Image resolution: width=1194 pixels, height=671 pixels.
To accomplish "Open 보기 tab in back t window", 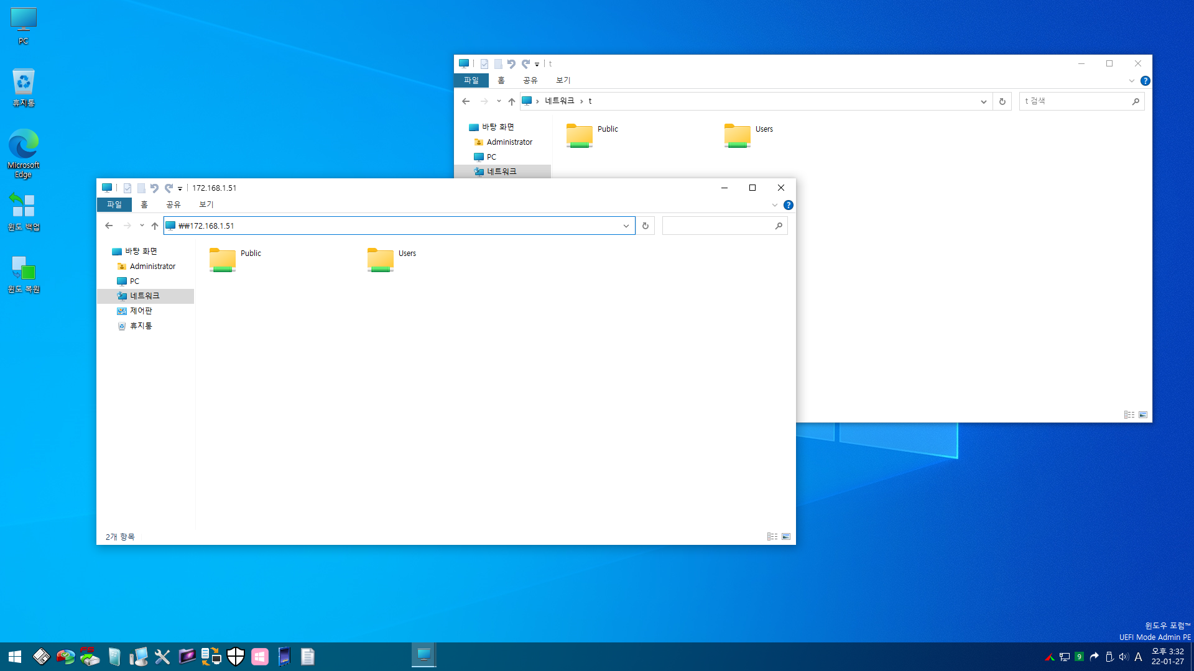I will click(563, 80).
